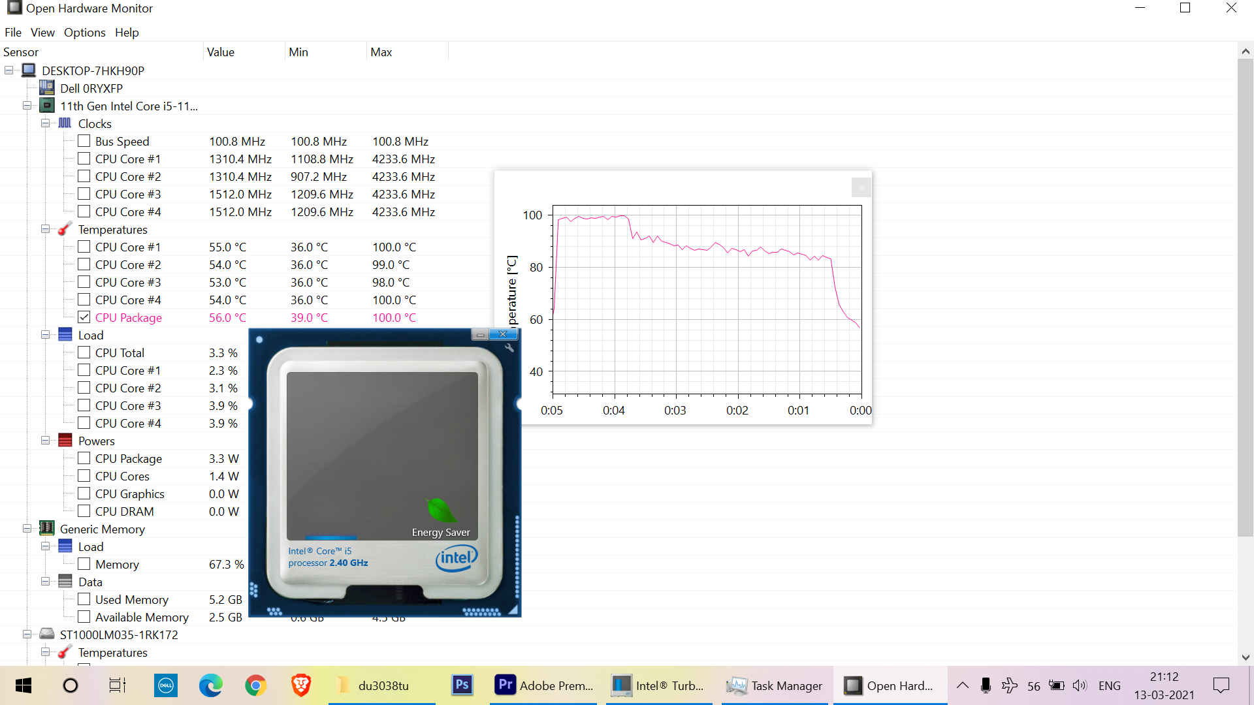Viewport: 1254px width, 705px height.
Task: Click the Max column header
Action: pyautogui.click(x=408, y=52)
